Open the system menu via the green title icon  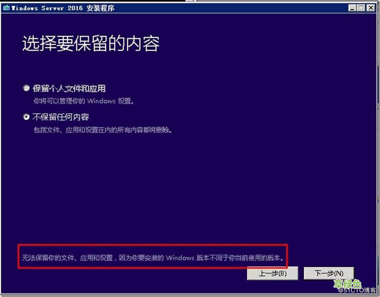[x=7, y=7]
